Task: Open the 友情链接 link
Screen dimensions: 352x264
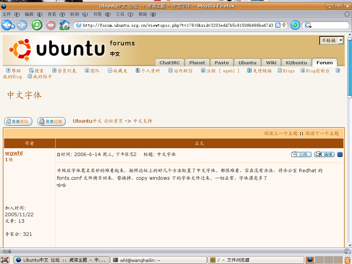Action: click(x=260, y=71)
